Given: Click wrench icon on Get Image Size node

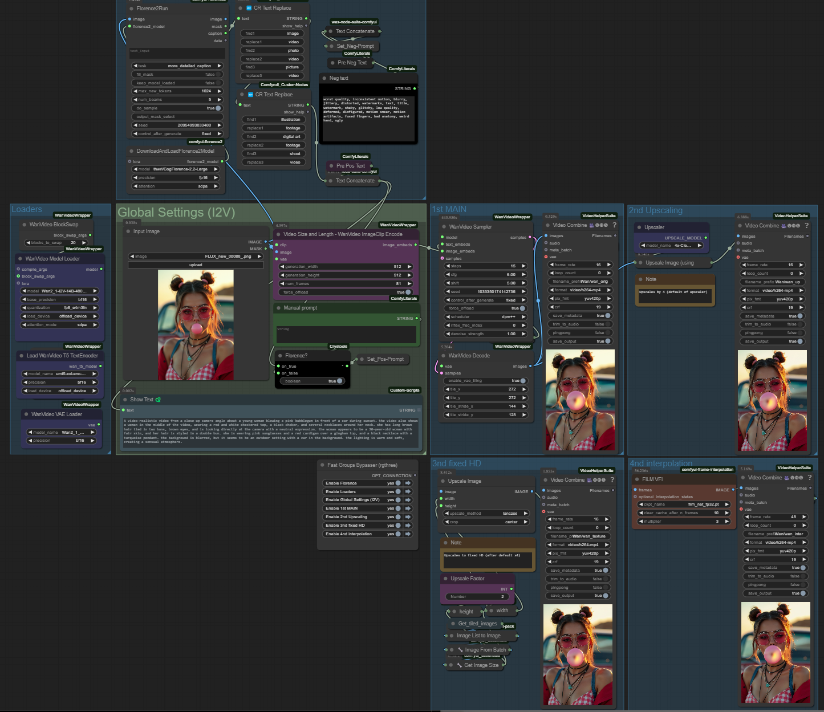Looking at the screenshot, I should tap(460, 665).
